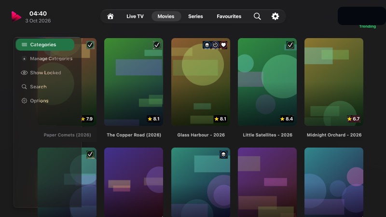Open the purple second-row poster below Copper Road
This screenshot has height=217, width=386.
click(134, 182)
